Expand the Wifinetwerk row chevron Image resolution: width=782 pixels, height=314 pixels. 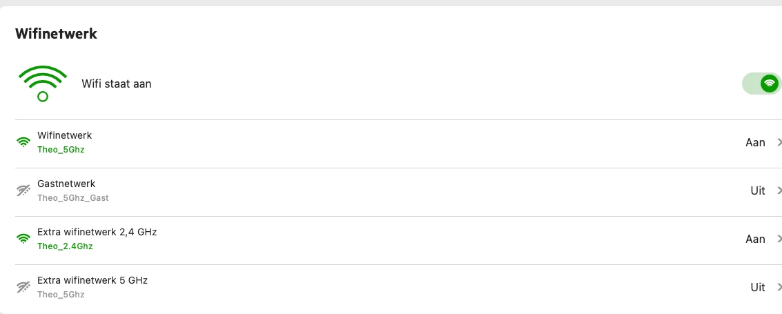[779, 143]
